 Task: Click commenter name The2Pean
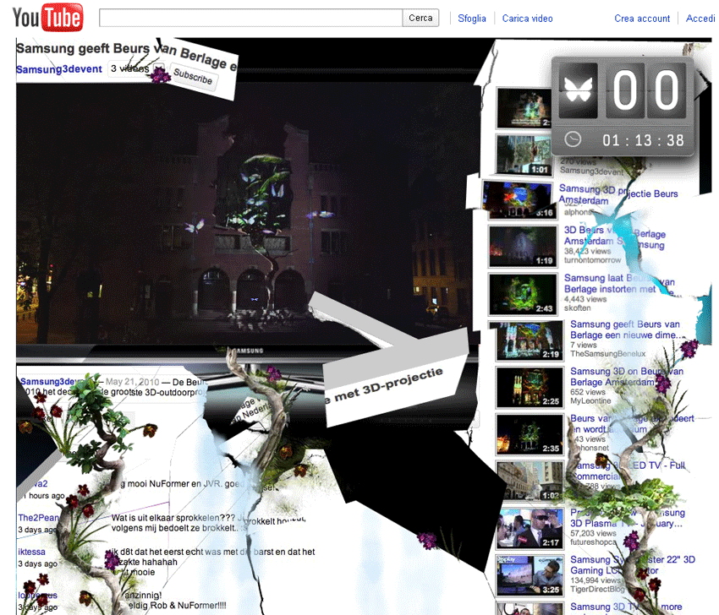(x=39, y=518)
